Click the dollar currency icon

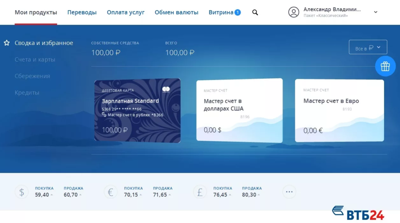pos(22,192)
